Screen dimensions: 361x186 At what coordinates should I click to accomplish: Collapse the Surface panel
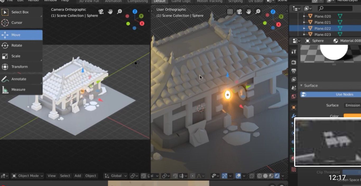coord(309,86)
